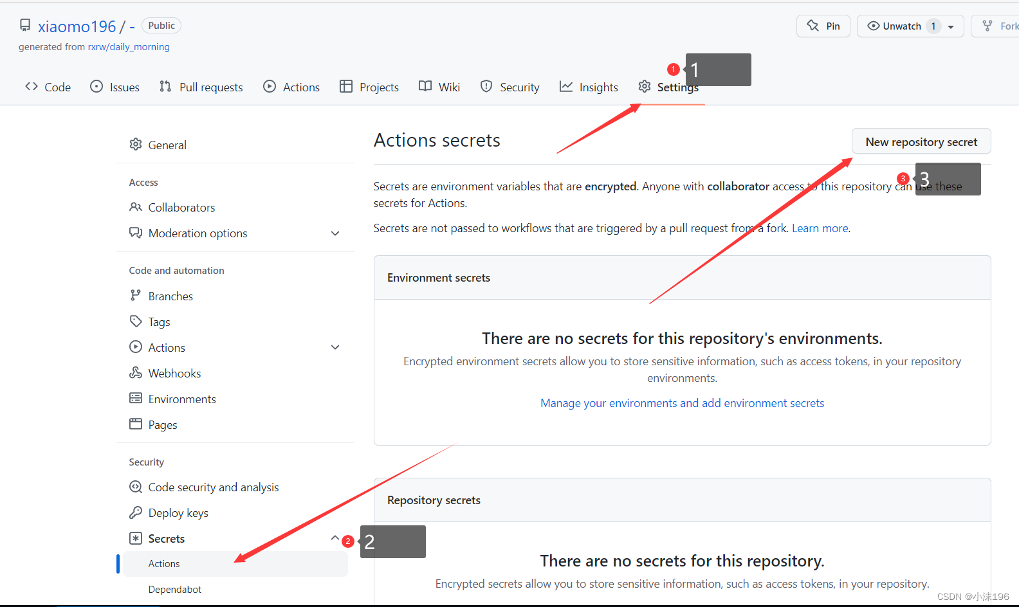Click the Code security and analysis icon
Image resolution: width=1019 pixels, height=607 pixels.
[x=136, y=487]
